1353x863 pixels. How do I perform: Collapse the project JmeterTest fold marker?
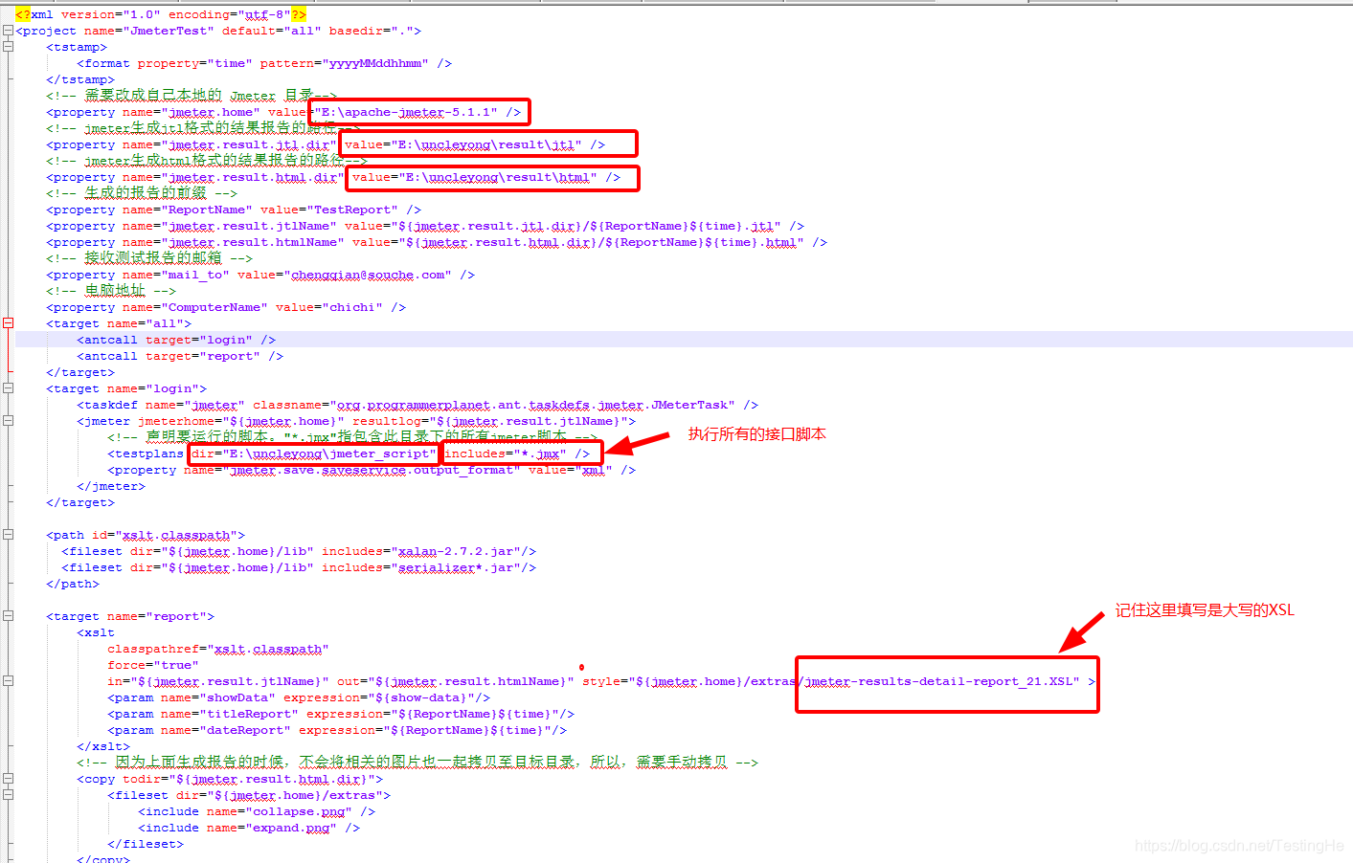pyautogui.click(x=8, y=31)
